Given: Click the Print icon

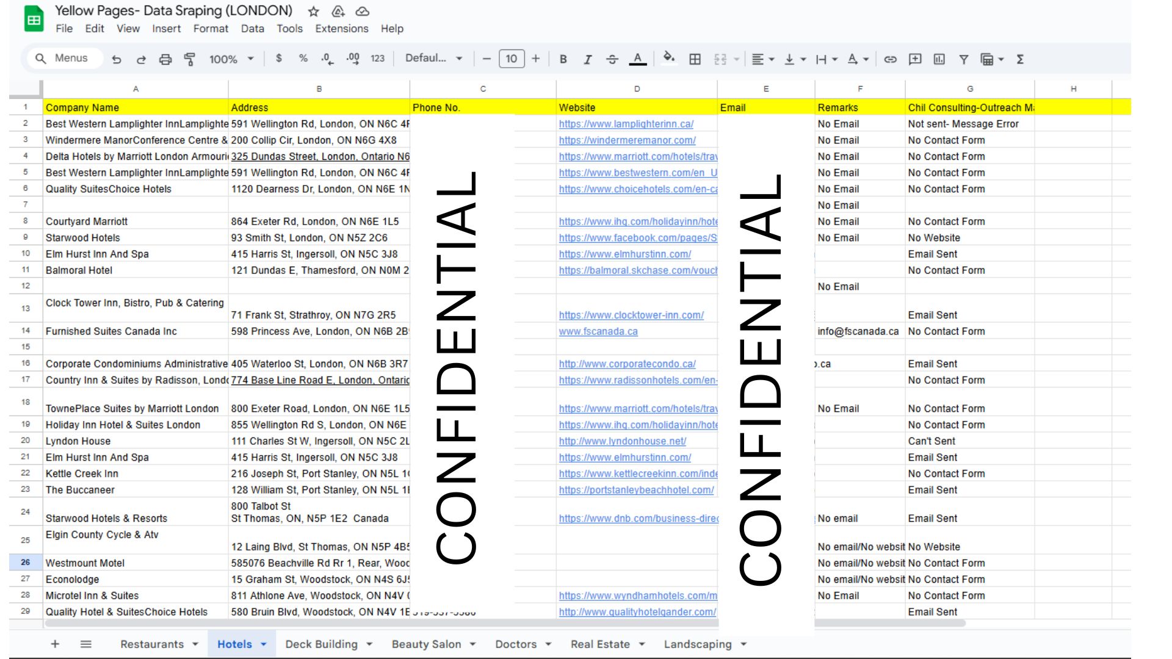Looking at the screenshot, I should coord(165,59).
